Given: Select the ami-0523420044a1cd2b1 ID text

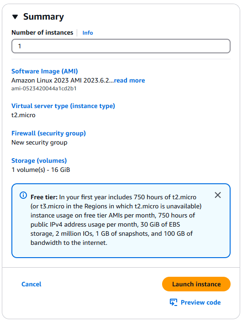Looking at the screenshot, I should click(x=44, y=88).
